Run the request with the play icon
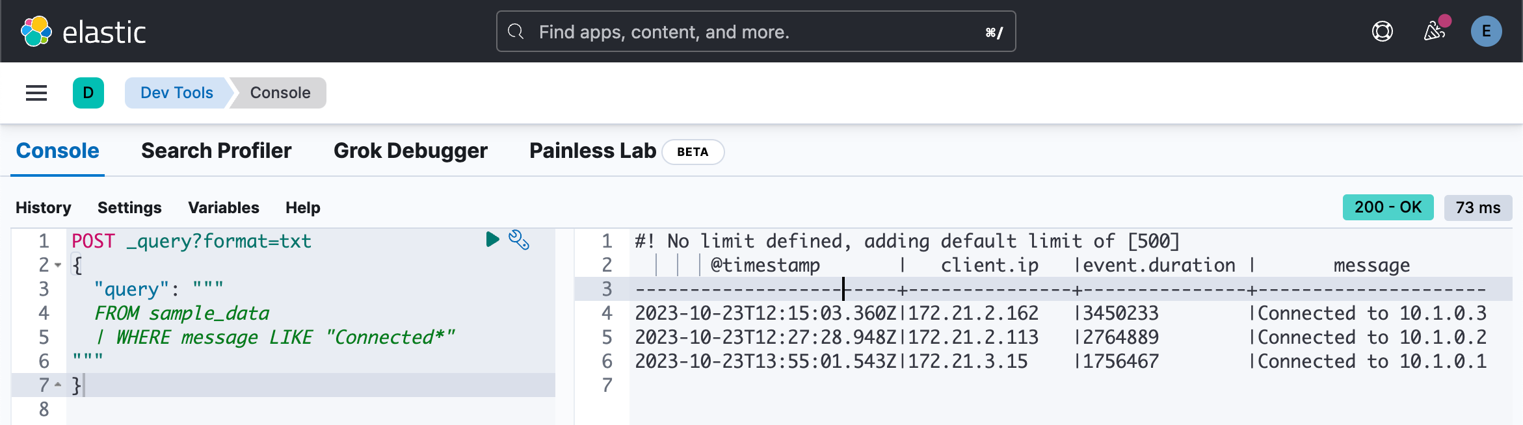 [x=492, y=239]
